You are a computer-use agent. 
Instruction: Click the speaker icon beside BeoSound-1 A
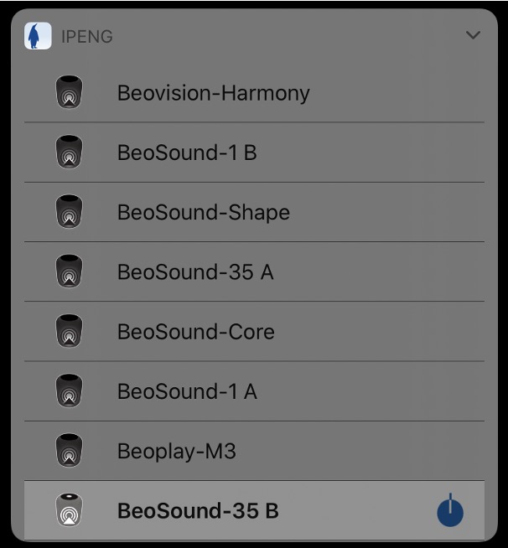point(70,391)
